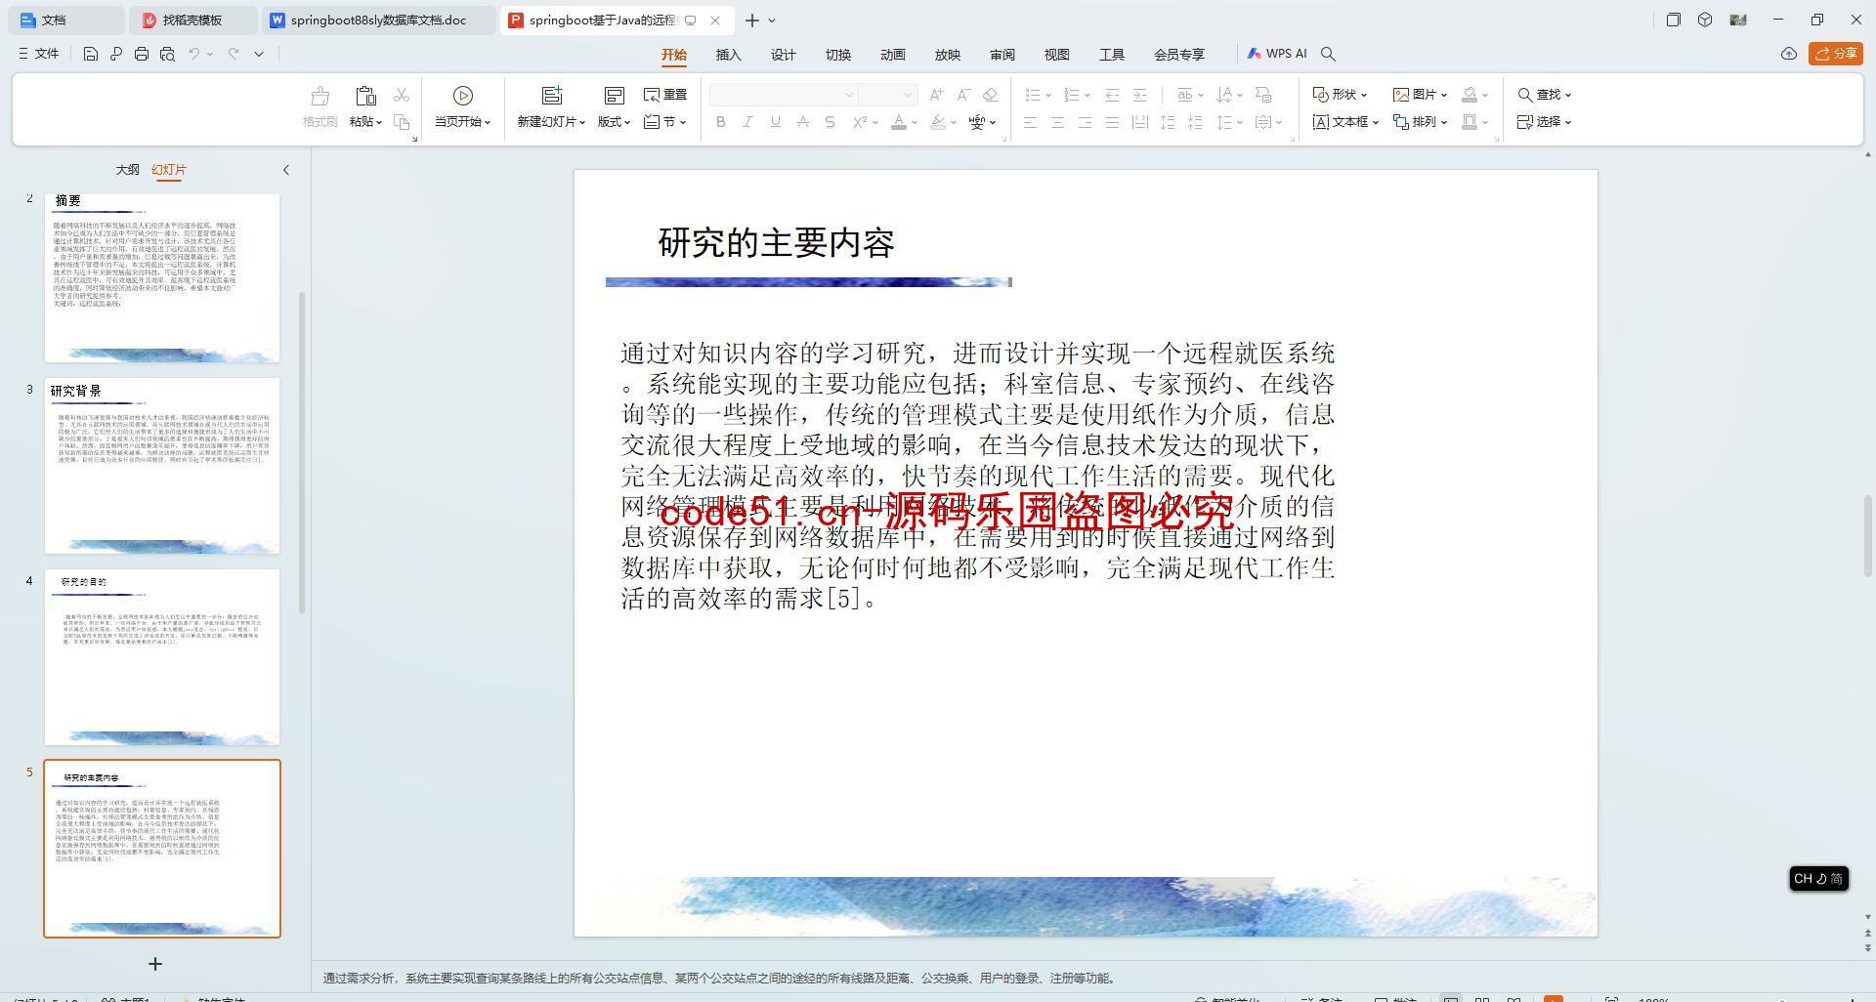Toggle Justify paragraph alignment

pyautogui.click(x=1112, y=122)
